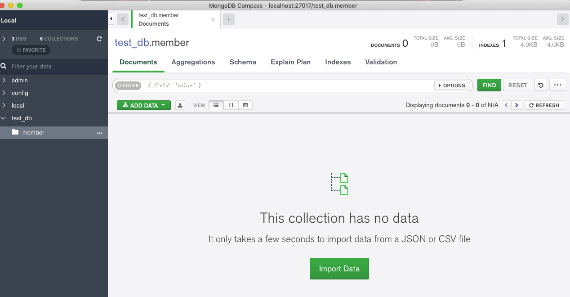Go to previous page of documents

point(506,105)
